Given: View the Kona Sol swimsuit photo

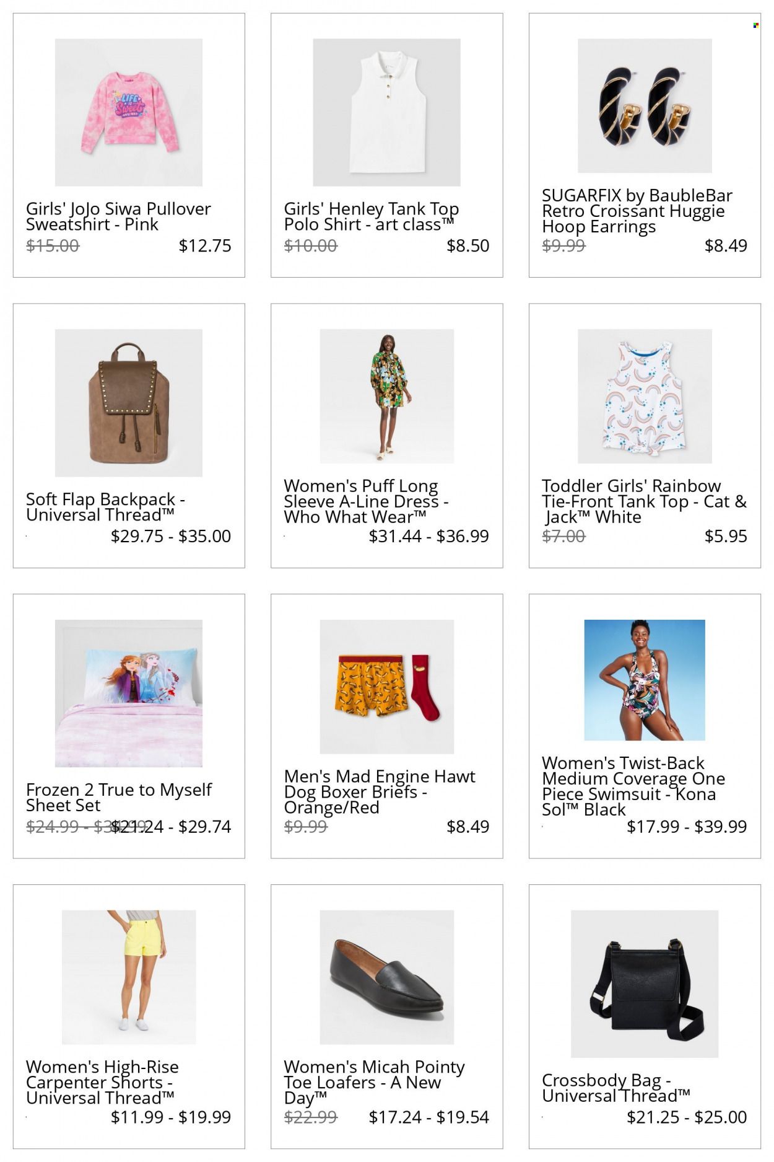Looking at the screenshot, I should (x=645, y=680).
